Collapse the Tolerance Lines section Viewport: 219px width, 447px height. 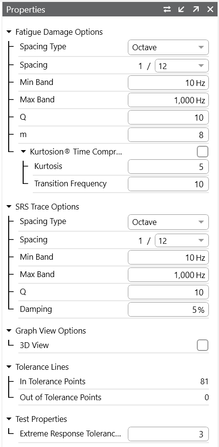pyautogui.click(x=9, y=367)
